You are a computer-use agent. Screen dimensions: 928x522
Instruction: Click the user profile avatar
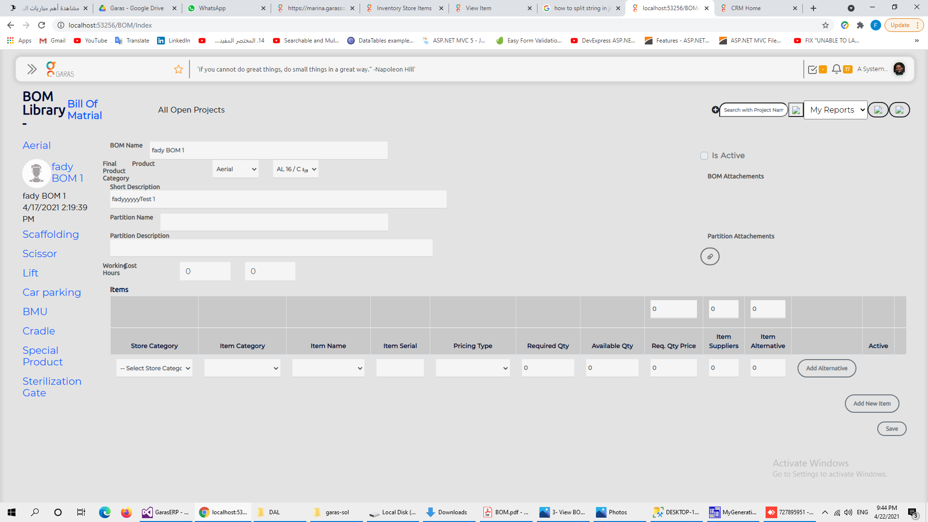899,69
